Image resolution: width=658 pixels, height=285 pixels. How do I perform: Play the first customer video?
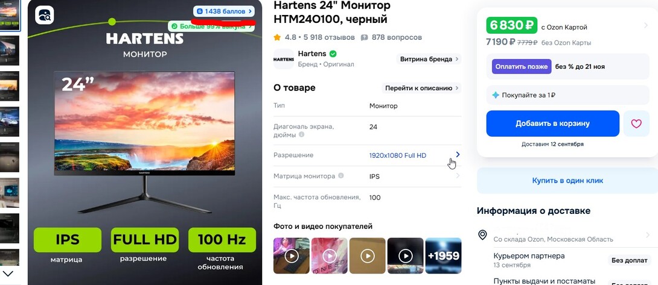coord(292,255)
